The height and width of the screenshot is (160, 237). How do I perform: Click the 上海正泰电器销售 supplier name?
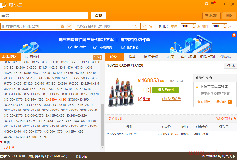pyautogui.click(x=216, y=87)
